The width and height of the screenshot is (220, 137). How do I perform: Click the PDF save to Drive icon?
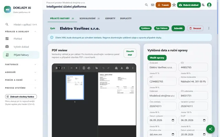pos(116,68)
